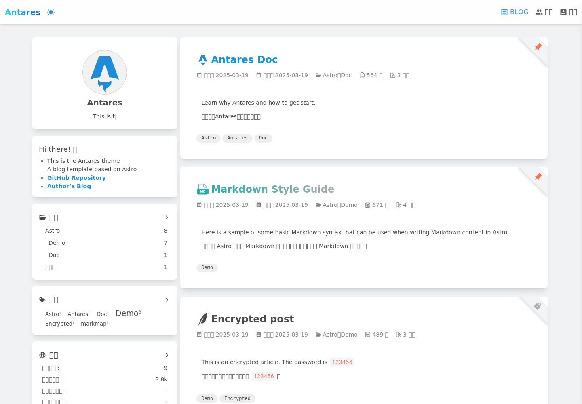582x404 pixels.
Task: Click 'Learn why Antares and how to get start.'
Action: click(258, 103)
